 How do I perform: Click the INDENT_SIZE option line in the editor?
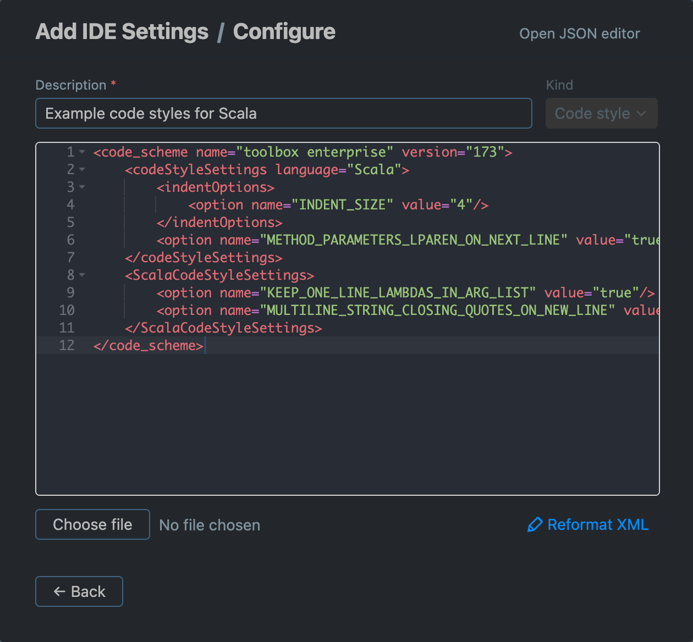click(338, 205)
